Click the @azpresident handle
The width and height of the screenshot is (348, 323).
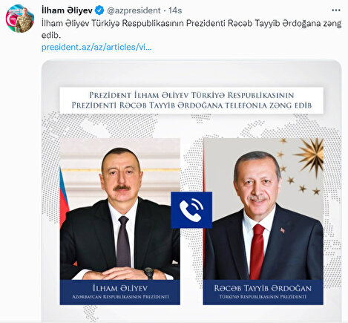tap(134, 10)
